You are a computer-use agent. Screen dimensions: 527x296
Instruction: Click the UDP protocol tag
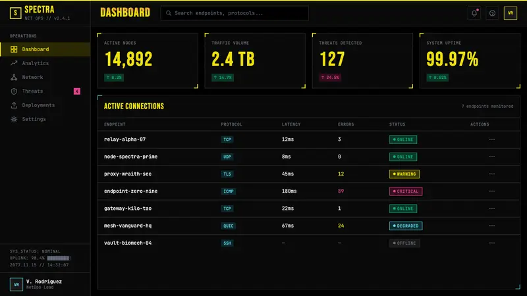(x=227, y=157)
